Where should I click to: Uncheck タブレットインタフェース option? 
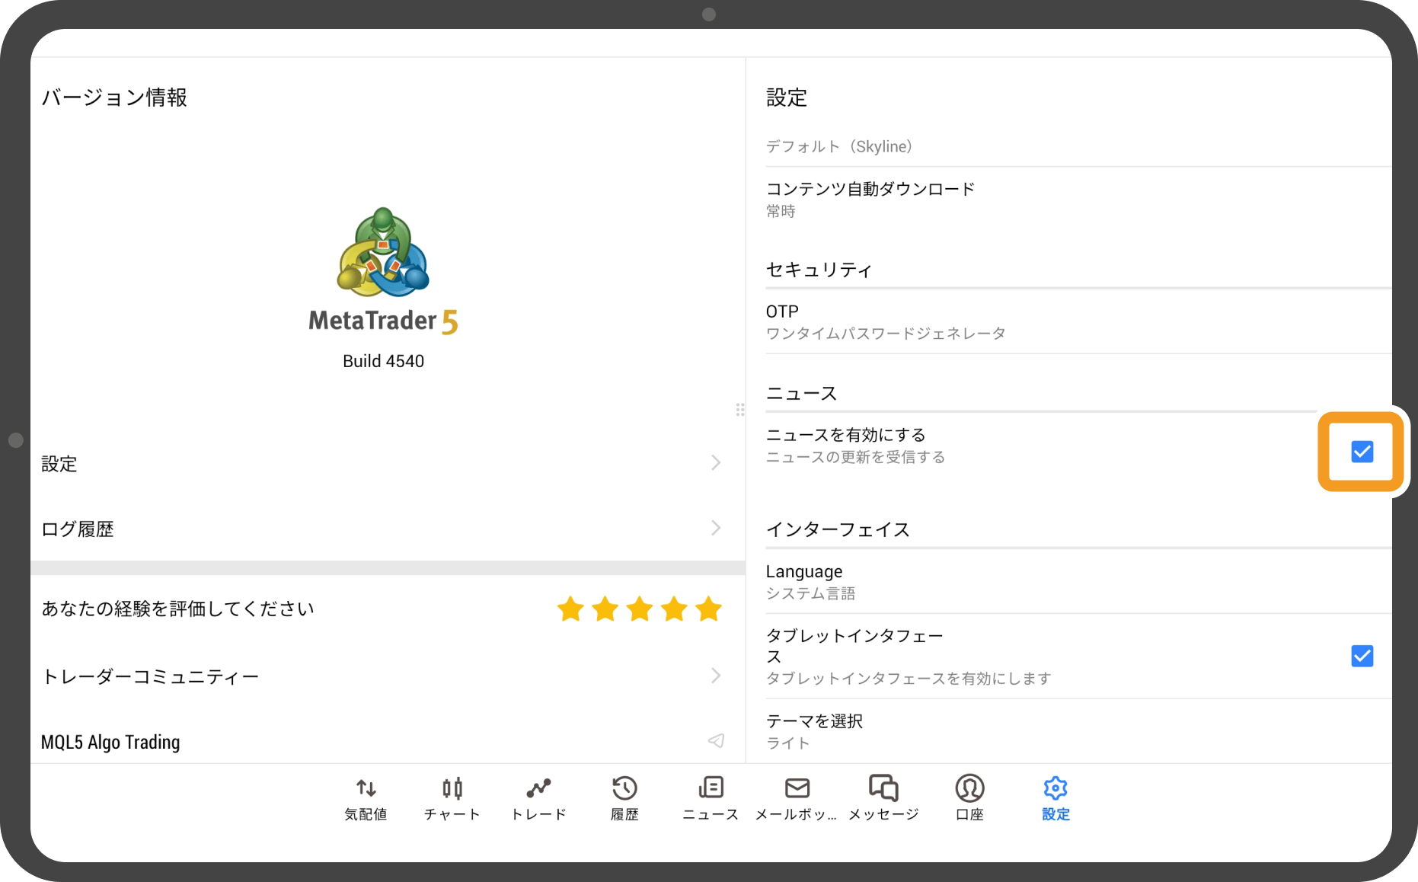click(x=1362, y=656)
